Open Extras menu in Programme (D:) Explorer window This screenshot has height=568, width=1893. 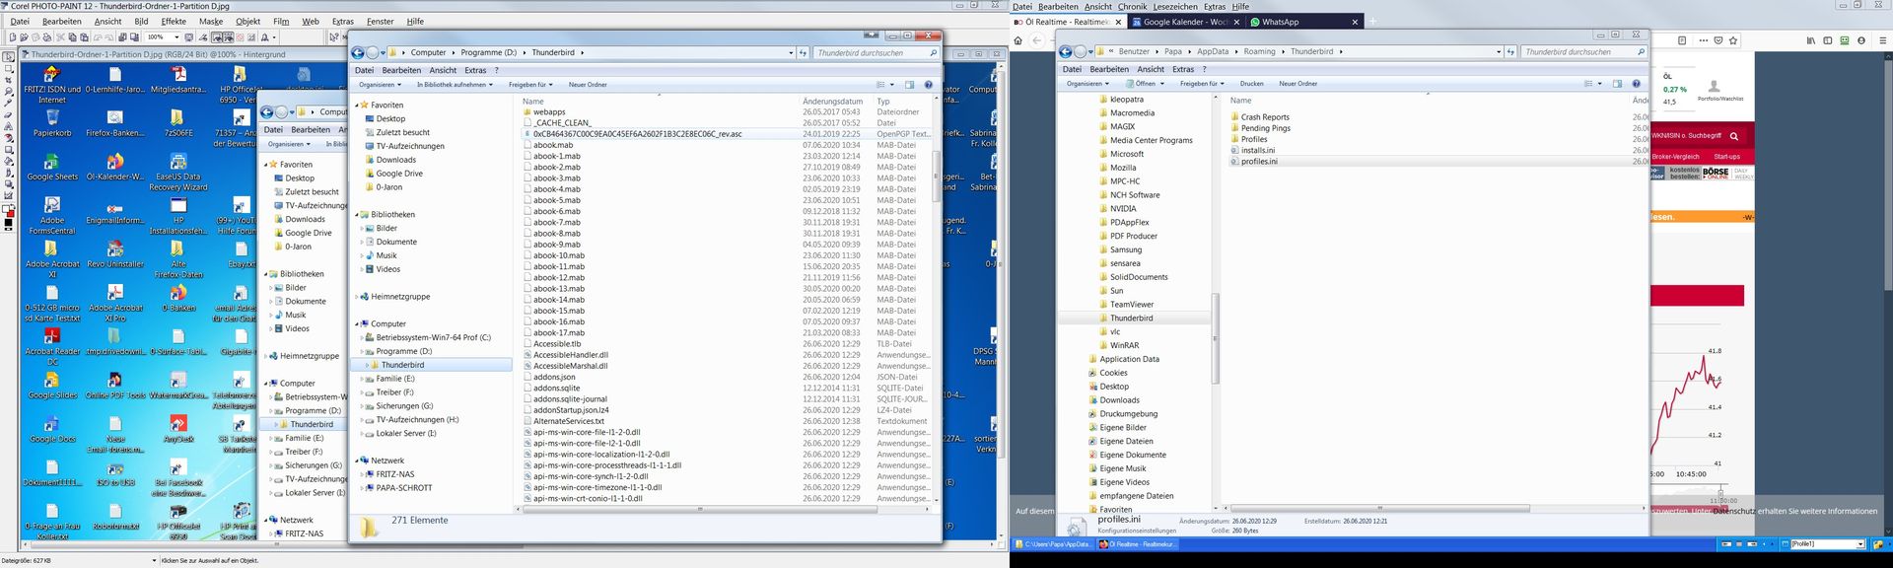pos(475,70)
